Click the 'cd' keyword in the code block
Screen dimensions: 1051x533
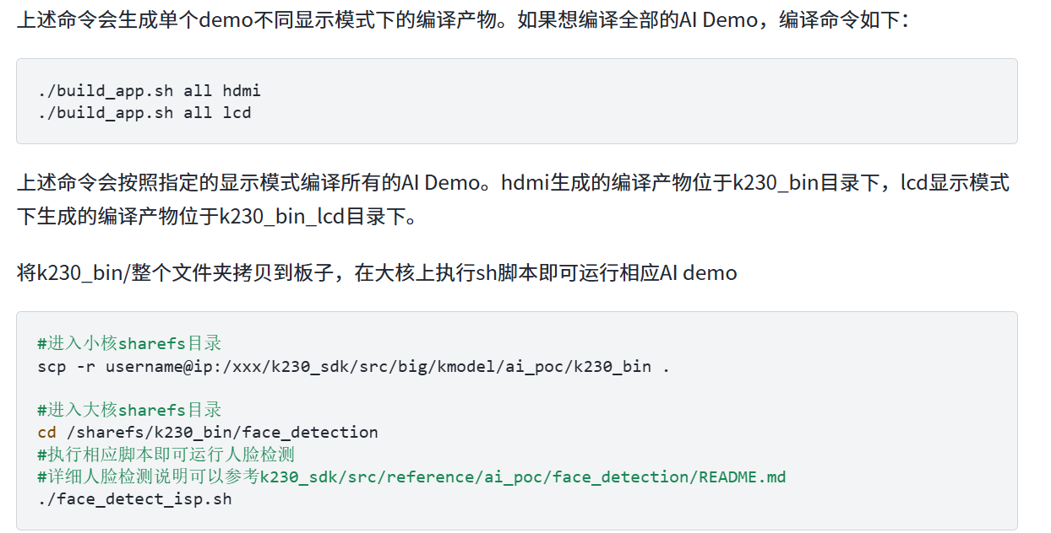click(46, 432)
